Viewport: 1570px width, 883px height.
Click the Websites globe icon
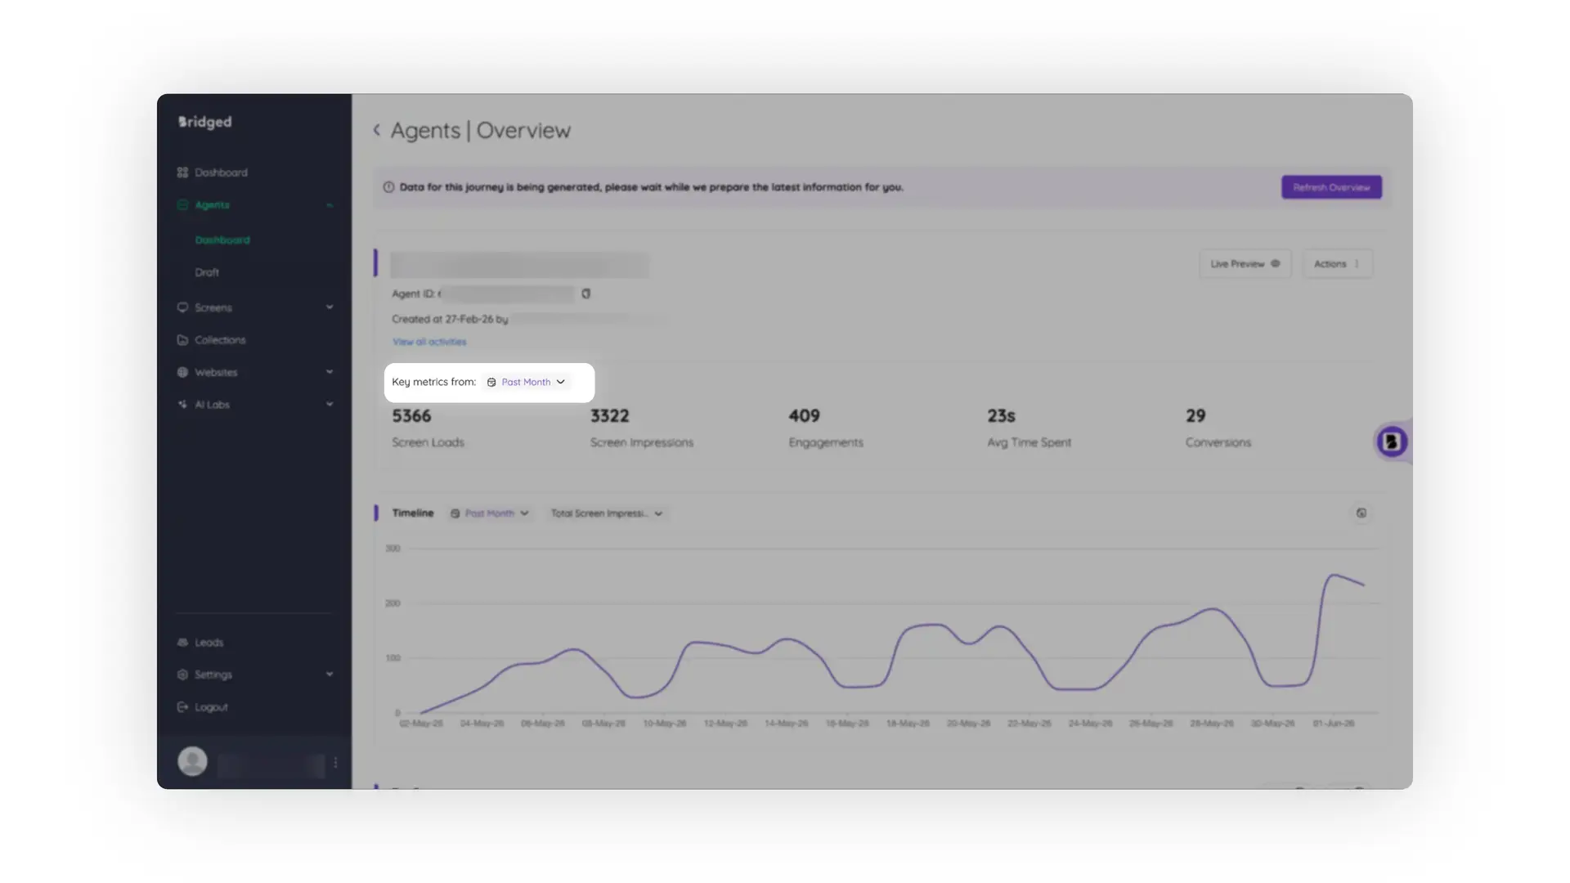[x=182, y=372]
